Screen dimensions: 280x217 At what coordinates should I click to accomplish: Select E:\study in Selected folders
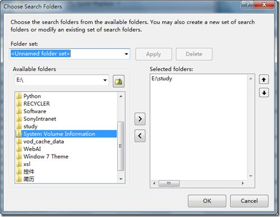162,79
